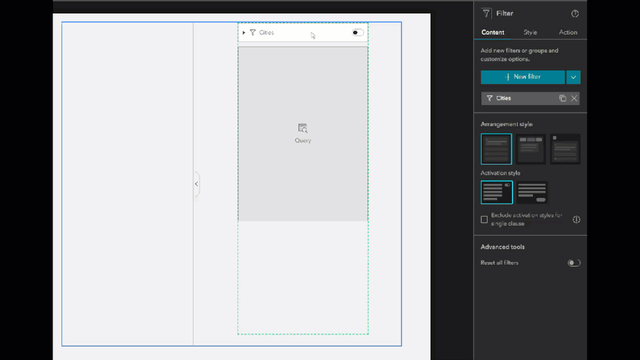Image resolution: width=640 pixels, height=360 pixels.
Task: Select the Query widget placeholder on canvas
Action: tap(303, 134)
